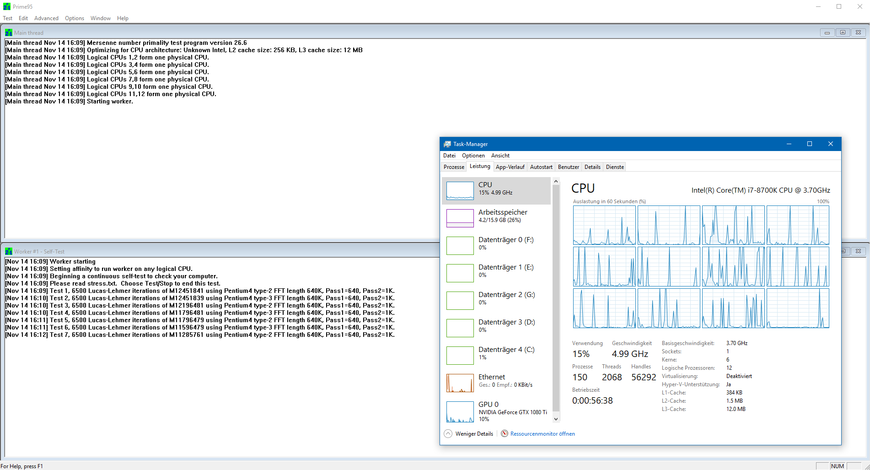Viewport: 870px width, 470px height.
Task: Click the Handles count 56292
Action: point(644,377)
